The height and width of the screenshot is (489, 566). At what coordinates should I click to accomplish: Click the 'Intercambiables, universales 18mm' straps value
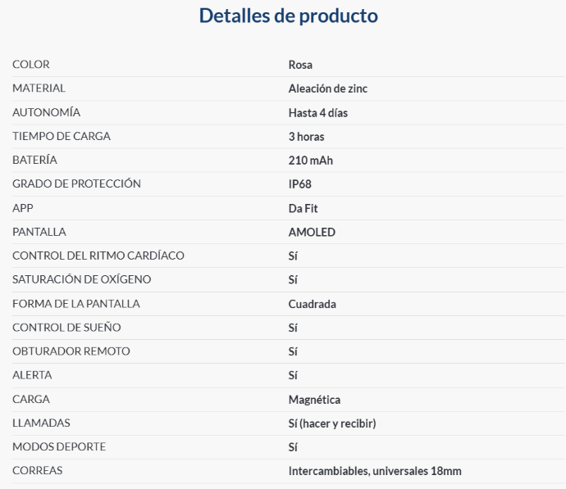(x=375, y=471)
